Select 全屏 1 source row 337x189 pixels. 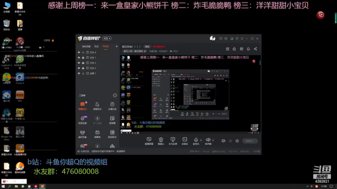point(98,73)
